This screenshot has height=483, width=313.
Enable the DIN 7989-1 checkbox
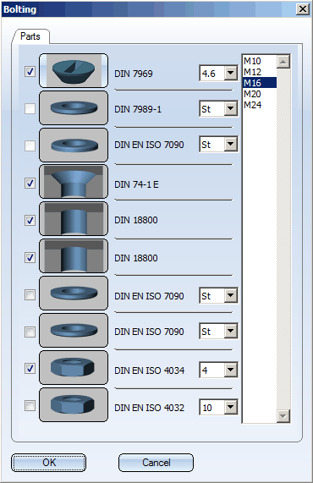(x=30, y=108)
